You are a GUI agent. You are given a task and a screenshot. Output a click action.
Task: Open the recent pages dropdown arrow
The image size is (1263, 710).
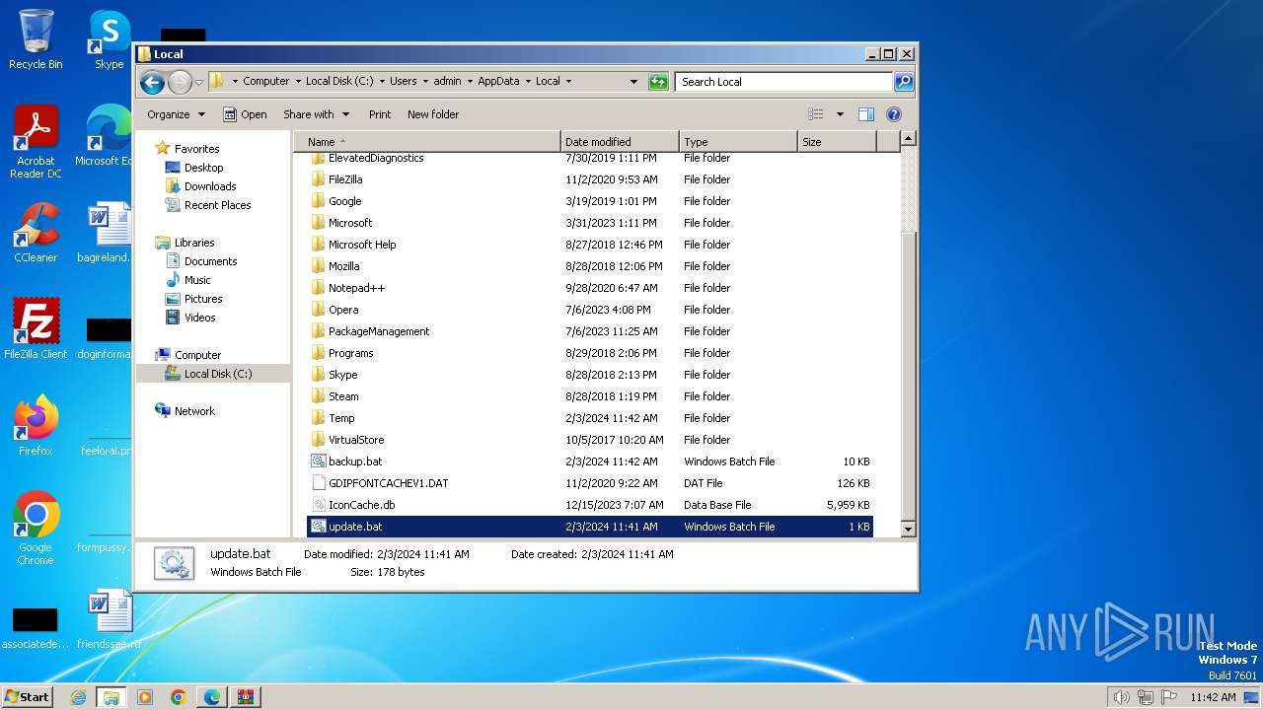[198, 82]
